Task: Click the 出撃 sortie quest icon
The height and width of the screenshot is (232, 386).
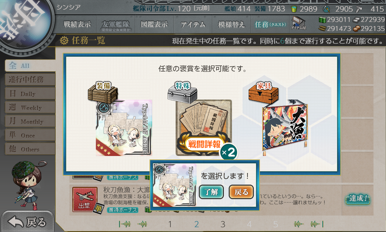Action: click(x=85, y=200)
